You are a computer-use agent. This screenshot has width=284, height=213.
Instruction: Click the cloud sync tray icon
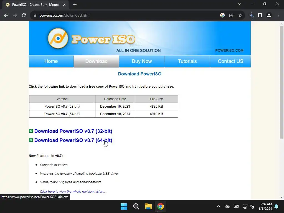[x=227, y=206]
